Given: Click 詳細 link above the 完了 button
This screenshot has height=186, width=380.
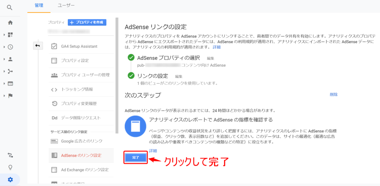Looking at the screenshot, I should tap(153, 151).
